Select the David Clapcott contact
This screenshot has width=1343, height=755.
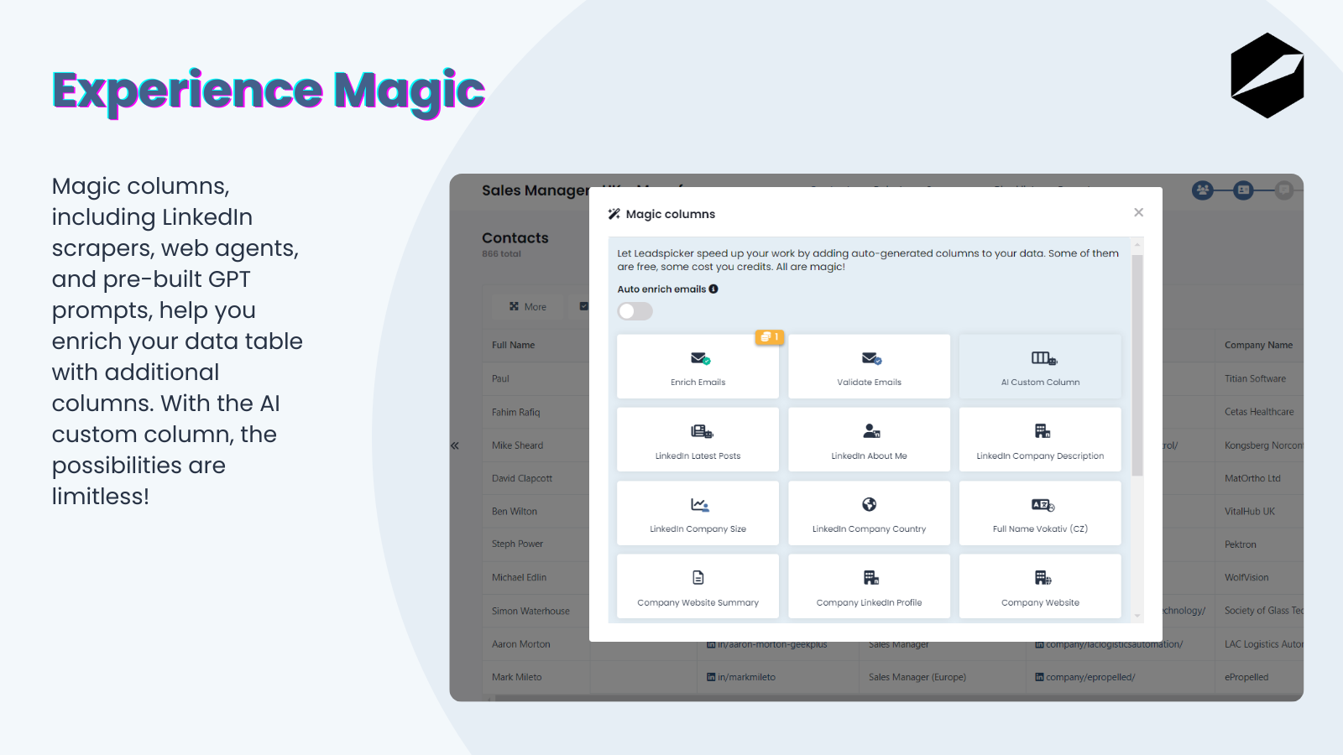point(522,478)
